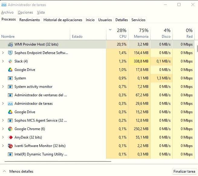Click the Ivanti Software Monitor icon
Screen dimensions: 198x176
click(10, 146)
